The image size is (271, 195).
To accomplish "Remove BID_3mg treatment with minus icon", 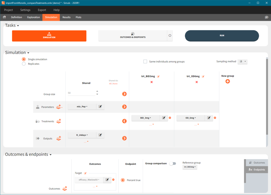I will (170, 118).
